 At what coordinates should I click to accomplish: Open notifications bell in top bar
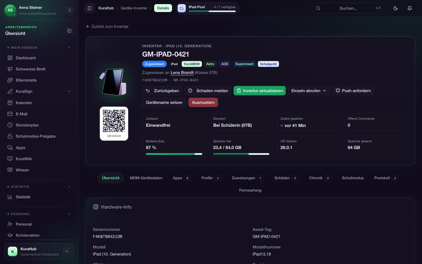point(410,8)
